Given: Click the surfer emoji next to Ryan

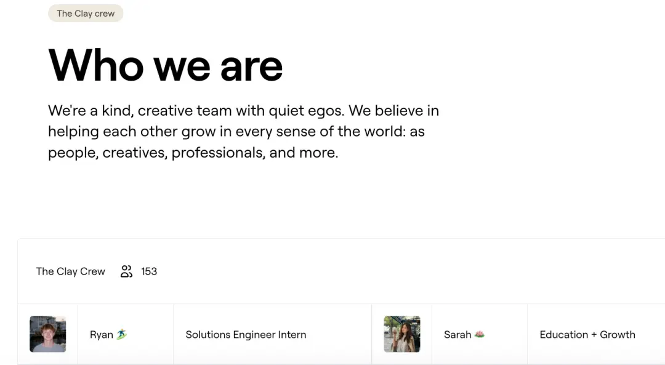Looking at the screenshot, I should tap(122, 335).
